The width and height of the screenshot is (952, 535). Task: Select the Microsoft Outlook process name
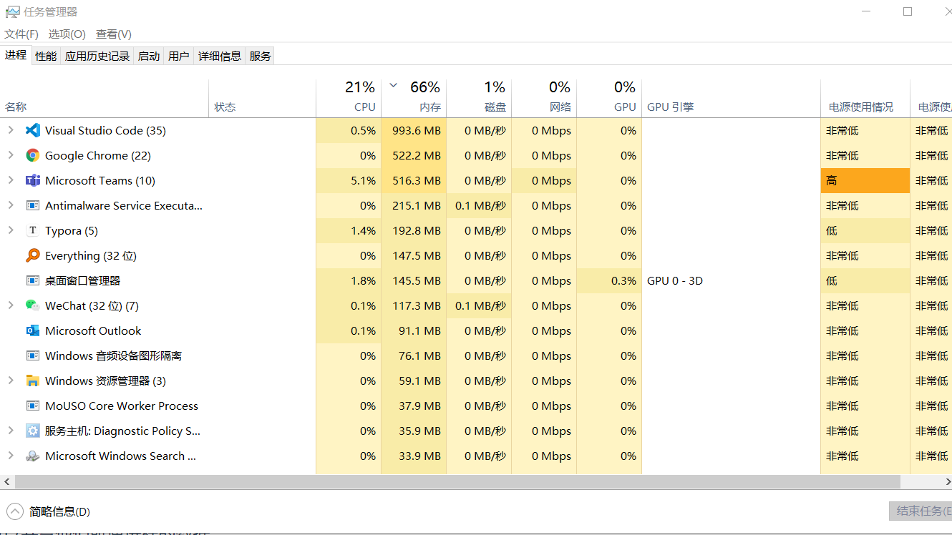(x=93, y=330)
